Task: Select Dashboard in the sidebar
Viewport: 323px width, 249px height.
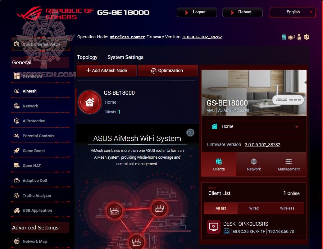Action: coord(32,76)
